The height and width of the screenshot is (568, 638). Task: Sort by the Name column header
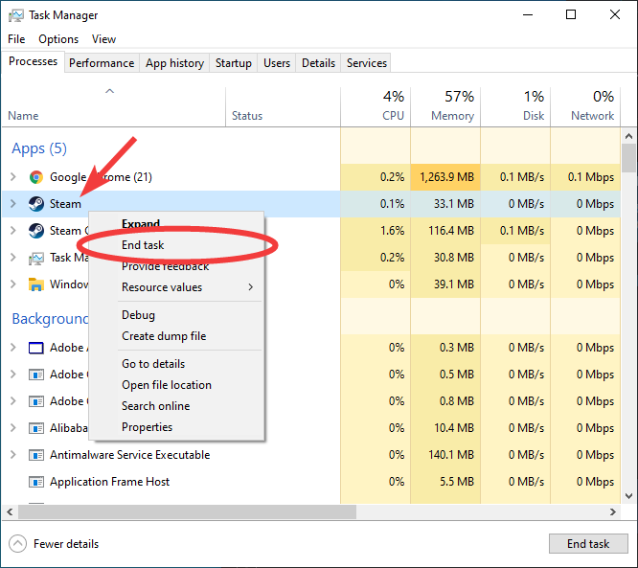pyautogui.click(x=114, y=106)
